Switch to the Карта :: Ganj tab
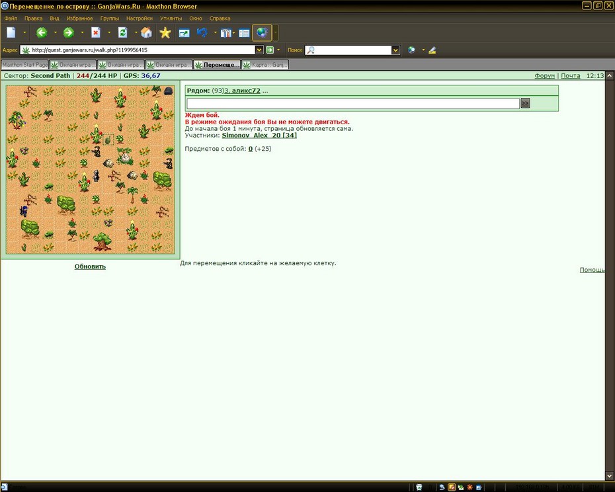This screenshot has width=615, height=492. point(265,65)
